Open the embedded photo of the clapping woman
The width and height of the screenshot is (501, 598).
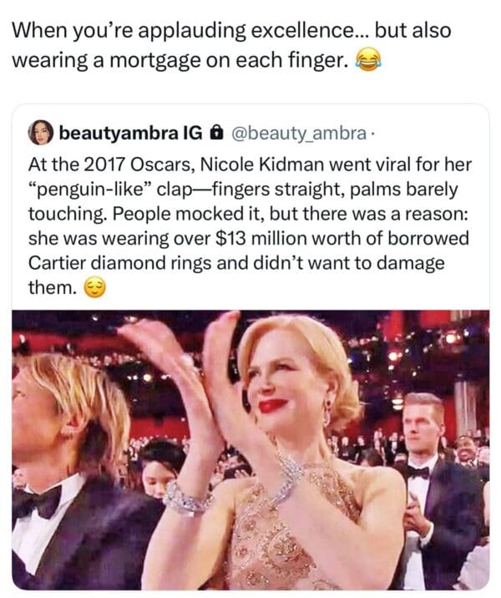250,449
